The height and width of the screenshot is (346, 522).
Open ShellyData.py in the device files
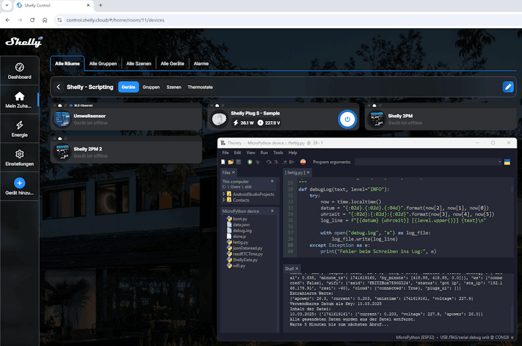click(245, 260)
